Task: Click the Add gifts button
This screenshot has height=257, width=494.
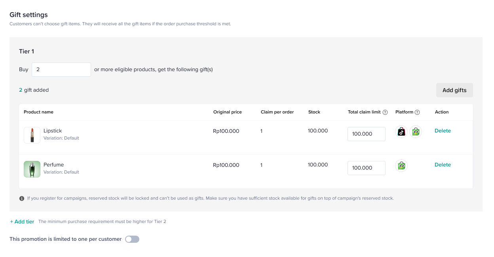Action: coord(454,90)
